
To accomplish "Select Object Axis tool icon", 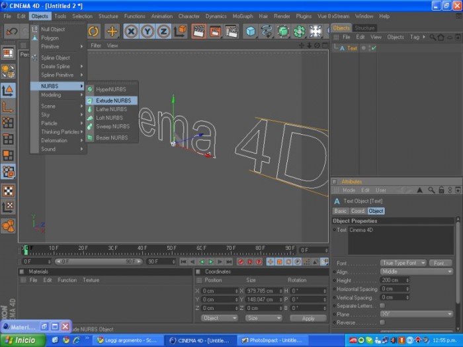I will coord(8,107).
